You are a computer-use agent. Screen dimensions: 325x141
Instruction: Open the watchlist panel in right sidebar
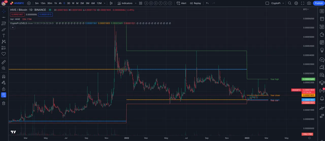click(322, 11)
